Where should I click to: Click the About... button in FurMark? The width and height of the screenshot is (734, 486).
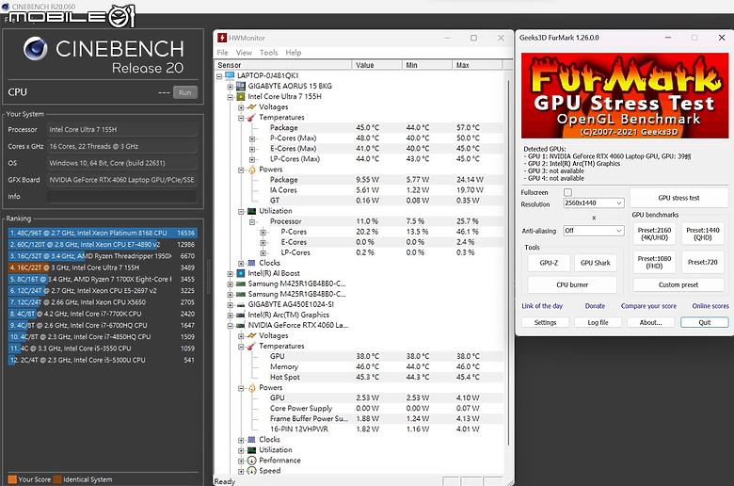pyautogui.click(x=650, y=322)
